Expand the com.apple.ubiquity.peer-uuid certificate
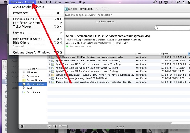 click(50, 75)
